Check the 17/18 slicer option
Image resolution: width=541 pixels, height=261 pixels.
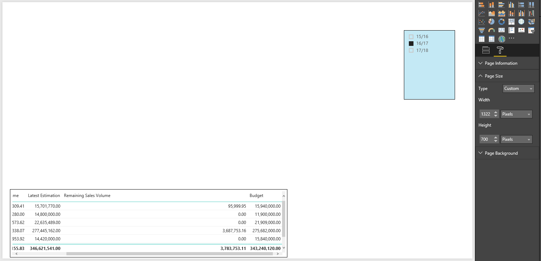tap(411, 50)
